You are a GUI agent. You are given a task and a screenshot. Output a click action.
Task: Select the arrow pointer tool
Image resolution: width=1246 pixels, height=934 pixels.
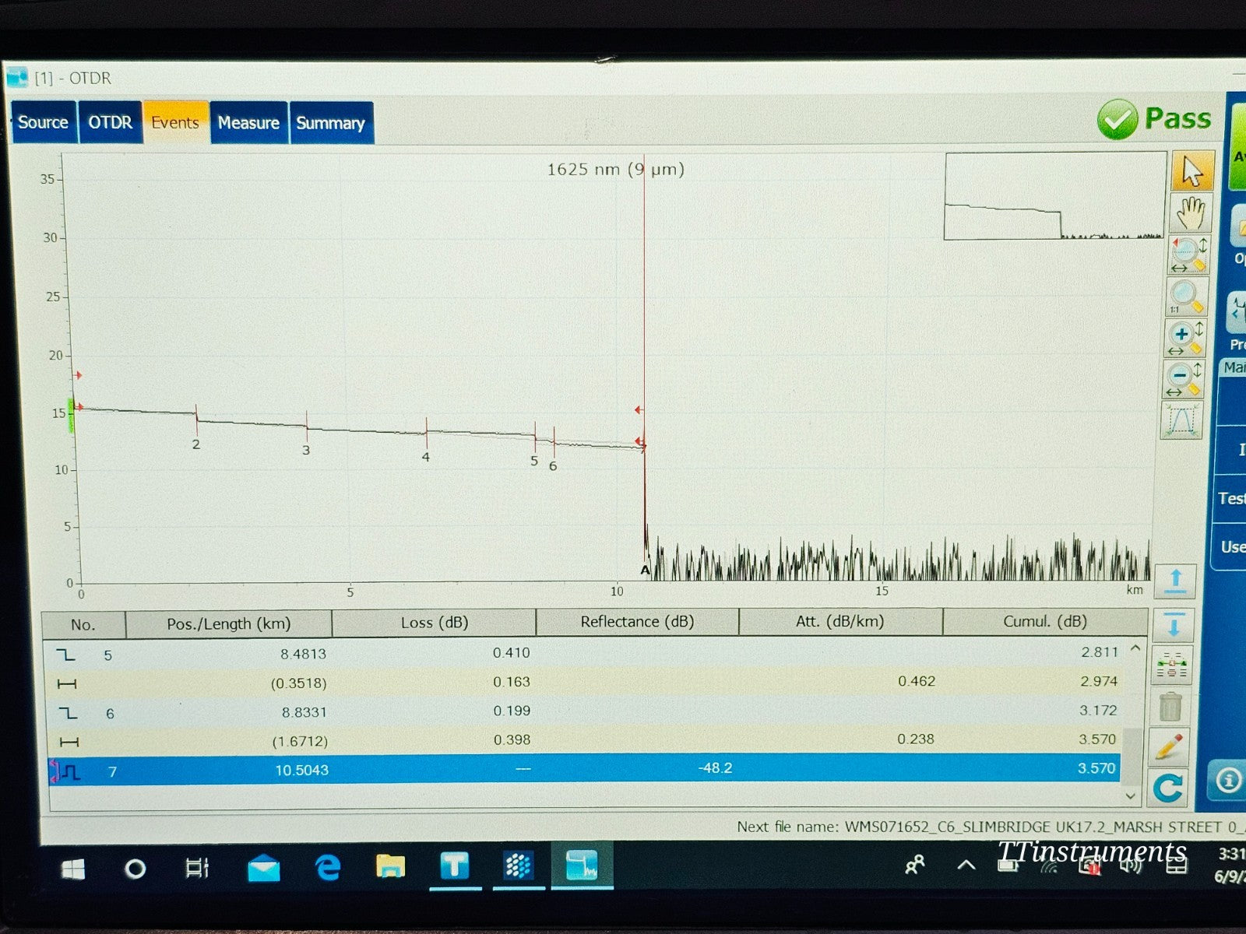point(1192,171)
